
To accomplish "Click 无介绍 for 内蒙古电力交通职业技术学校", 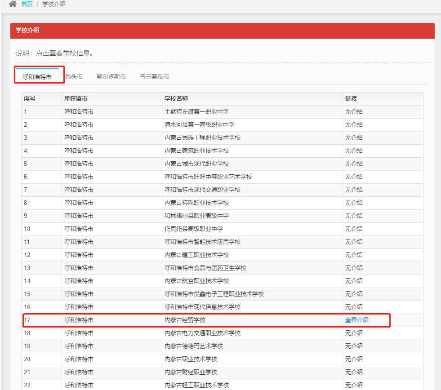I will pyautogui.click(x=354, y=333).
